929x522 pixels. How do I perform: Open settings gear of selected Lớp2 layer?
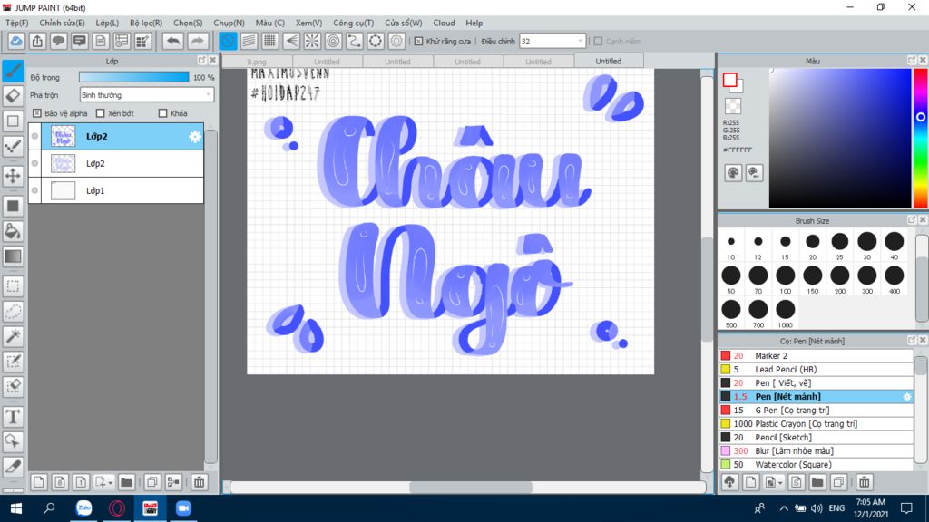[195, 137]
